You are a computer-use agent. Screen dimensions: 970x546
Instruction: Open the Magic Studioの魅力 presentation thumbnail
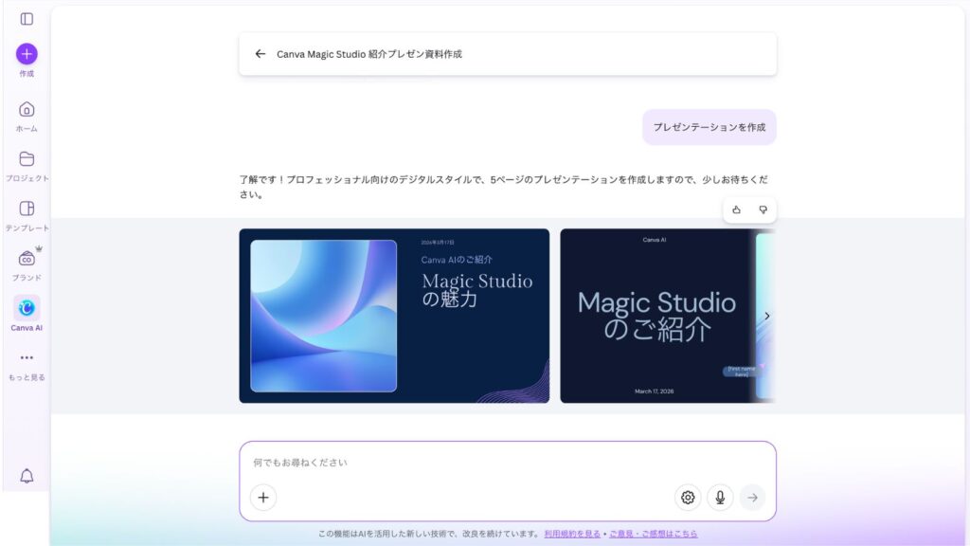pyautogui.click(x=394, y=316)
